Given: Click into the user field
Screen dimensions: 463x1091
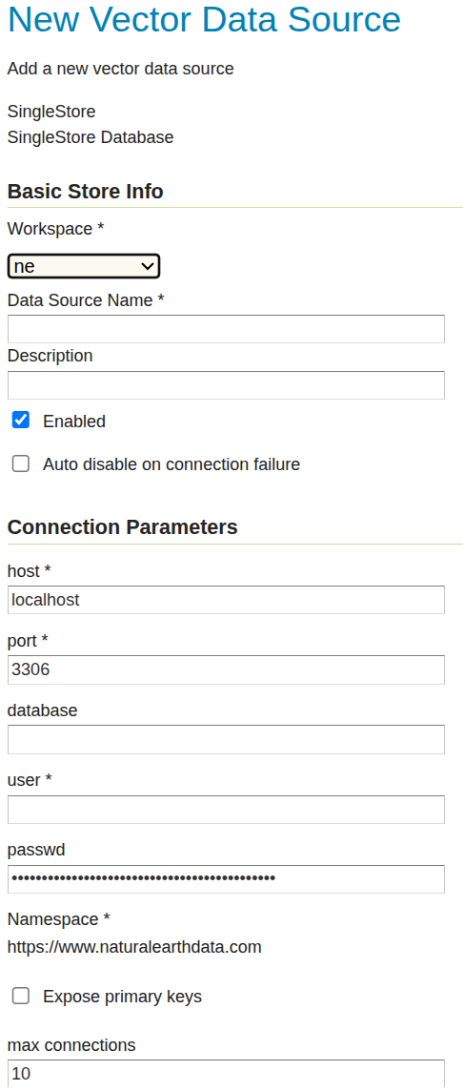Looking at the screenshot, I should [x=226, y=810].
